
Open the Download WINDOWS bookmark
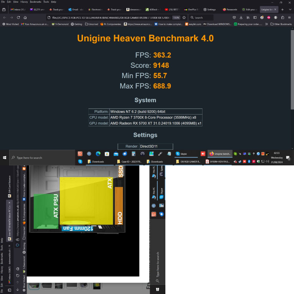pyautogui.click(x=217, y=24)
